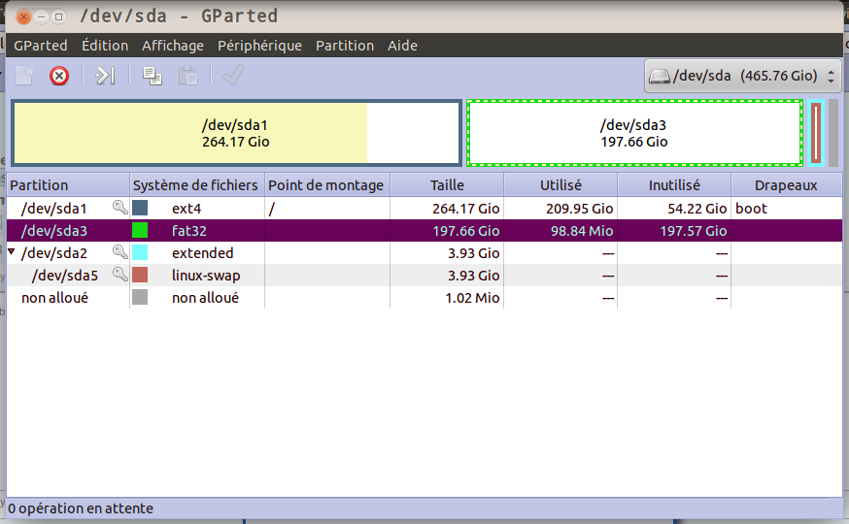Select the /dev/sda5 row in the list
The height and width of the screenshot is (524, 849).
click(x=424, y=275)
